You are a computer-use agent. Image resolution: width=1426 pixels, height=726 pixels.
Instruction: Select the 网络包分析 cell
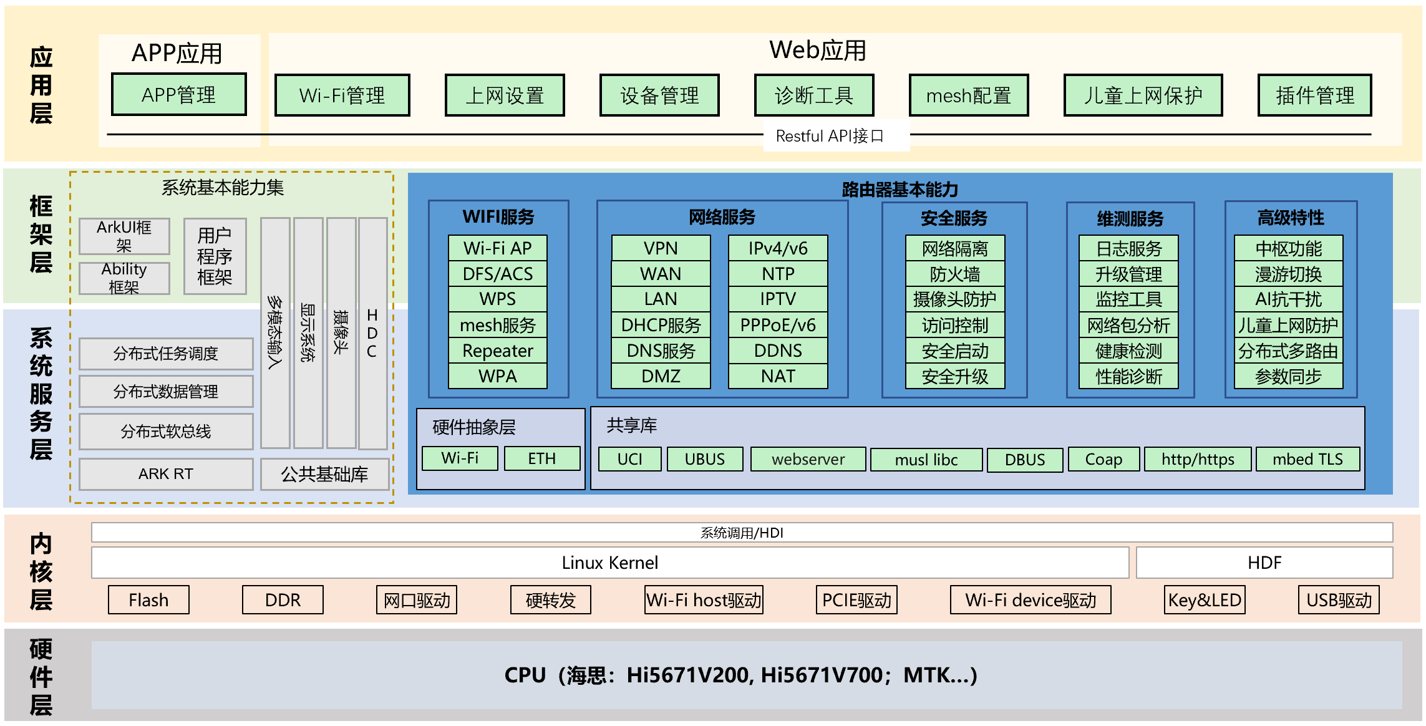pyautogui.click(x=1128, y=325)
